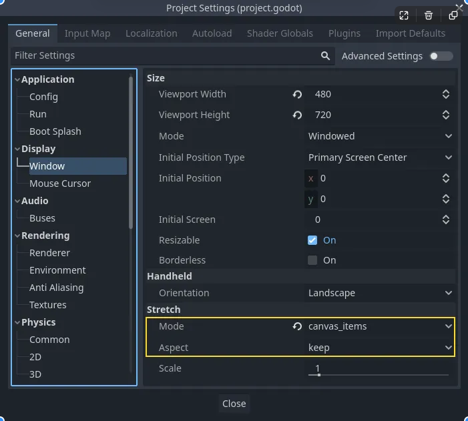This screenshot has height=421, width=468.
Task: Select Anti Aliasing under Rendering
Action: pyautogui.click(x=56, y=288)
